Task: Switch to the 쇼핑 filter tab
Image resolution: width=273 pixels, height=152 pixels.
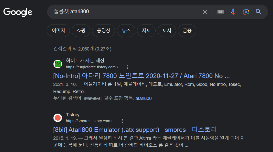Action: coord(81,31)
